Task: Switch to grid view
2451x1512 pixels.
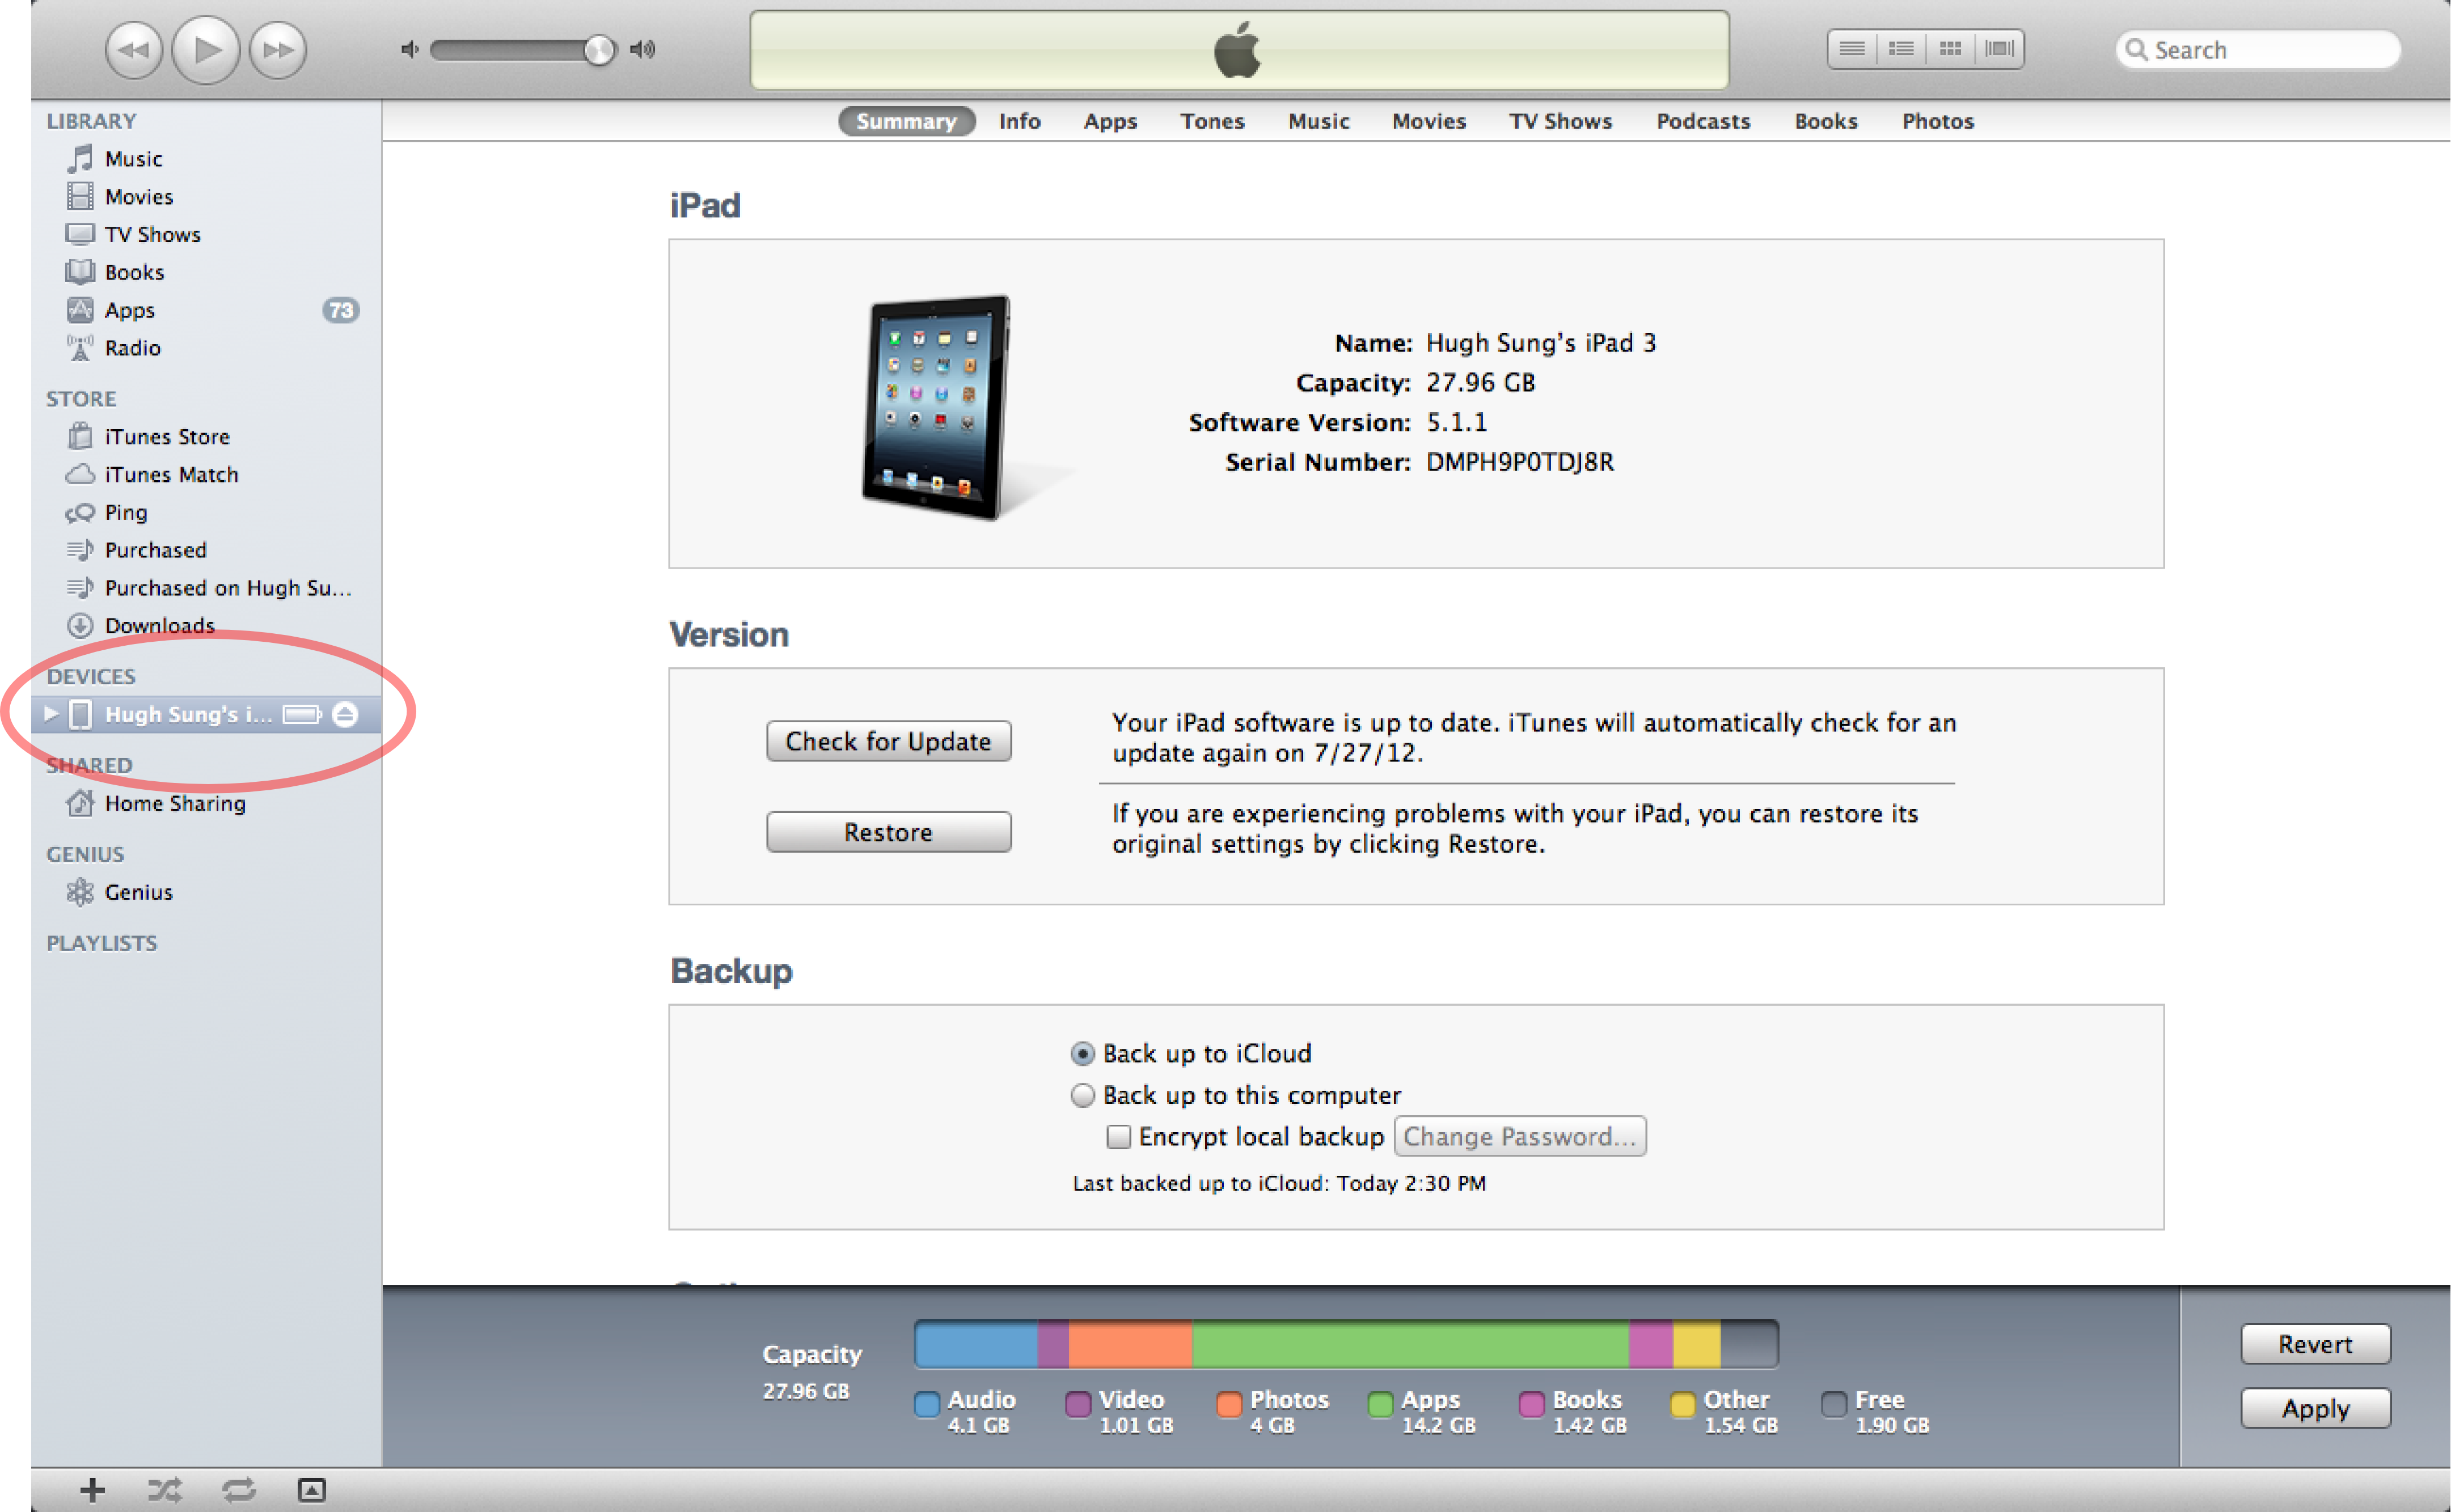Action: [x=1950, y=49]
